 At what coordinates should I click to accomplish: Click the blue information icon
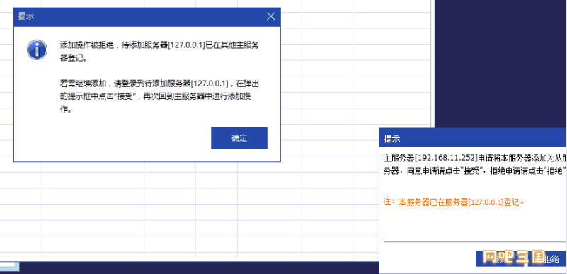[38, 50]
